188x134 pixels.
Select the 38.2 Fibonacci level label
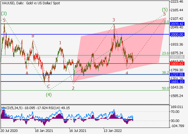tap(165, 72)
